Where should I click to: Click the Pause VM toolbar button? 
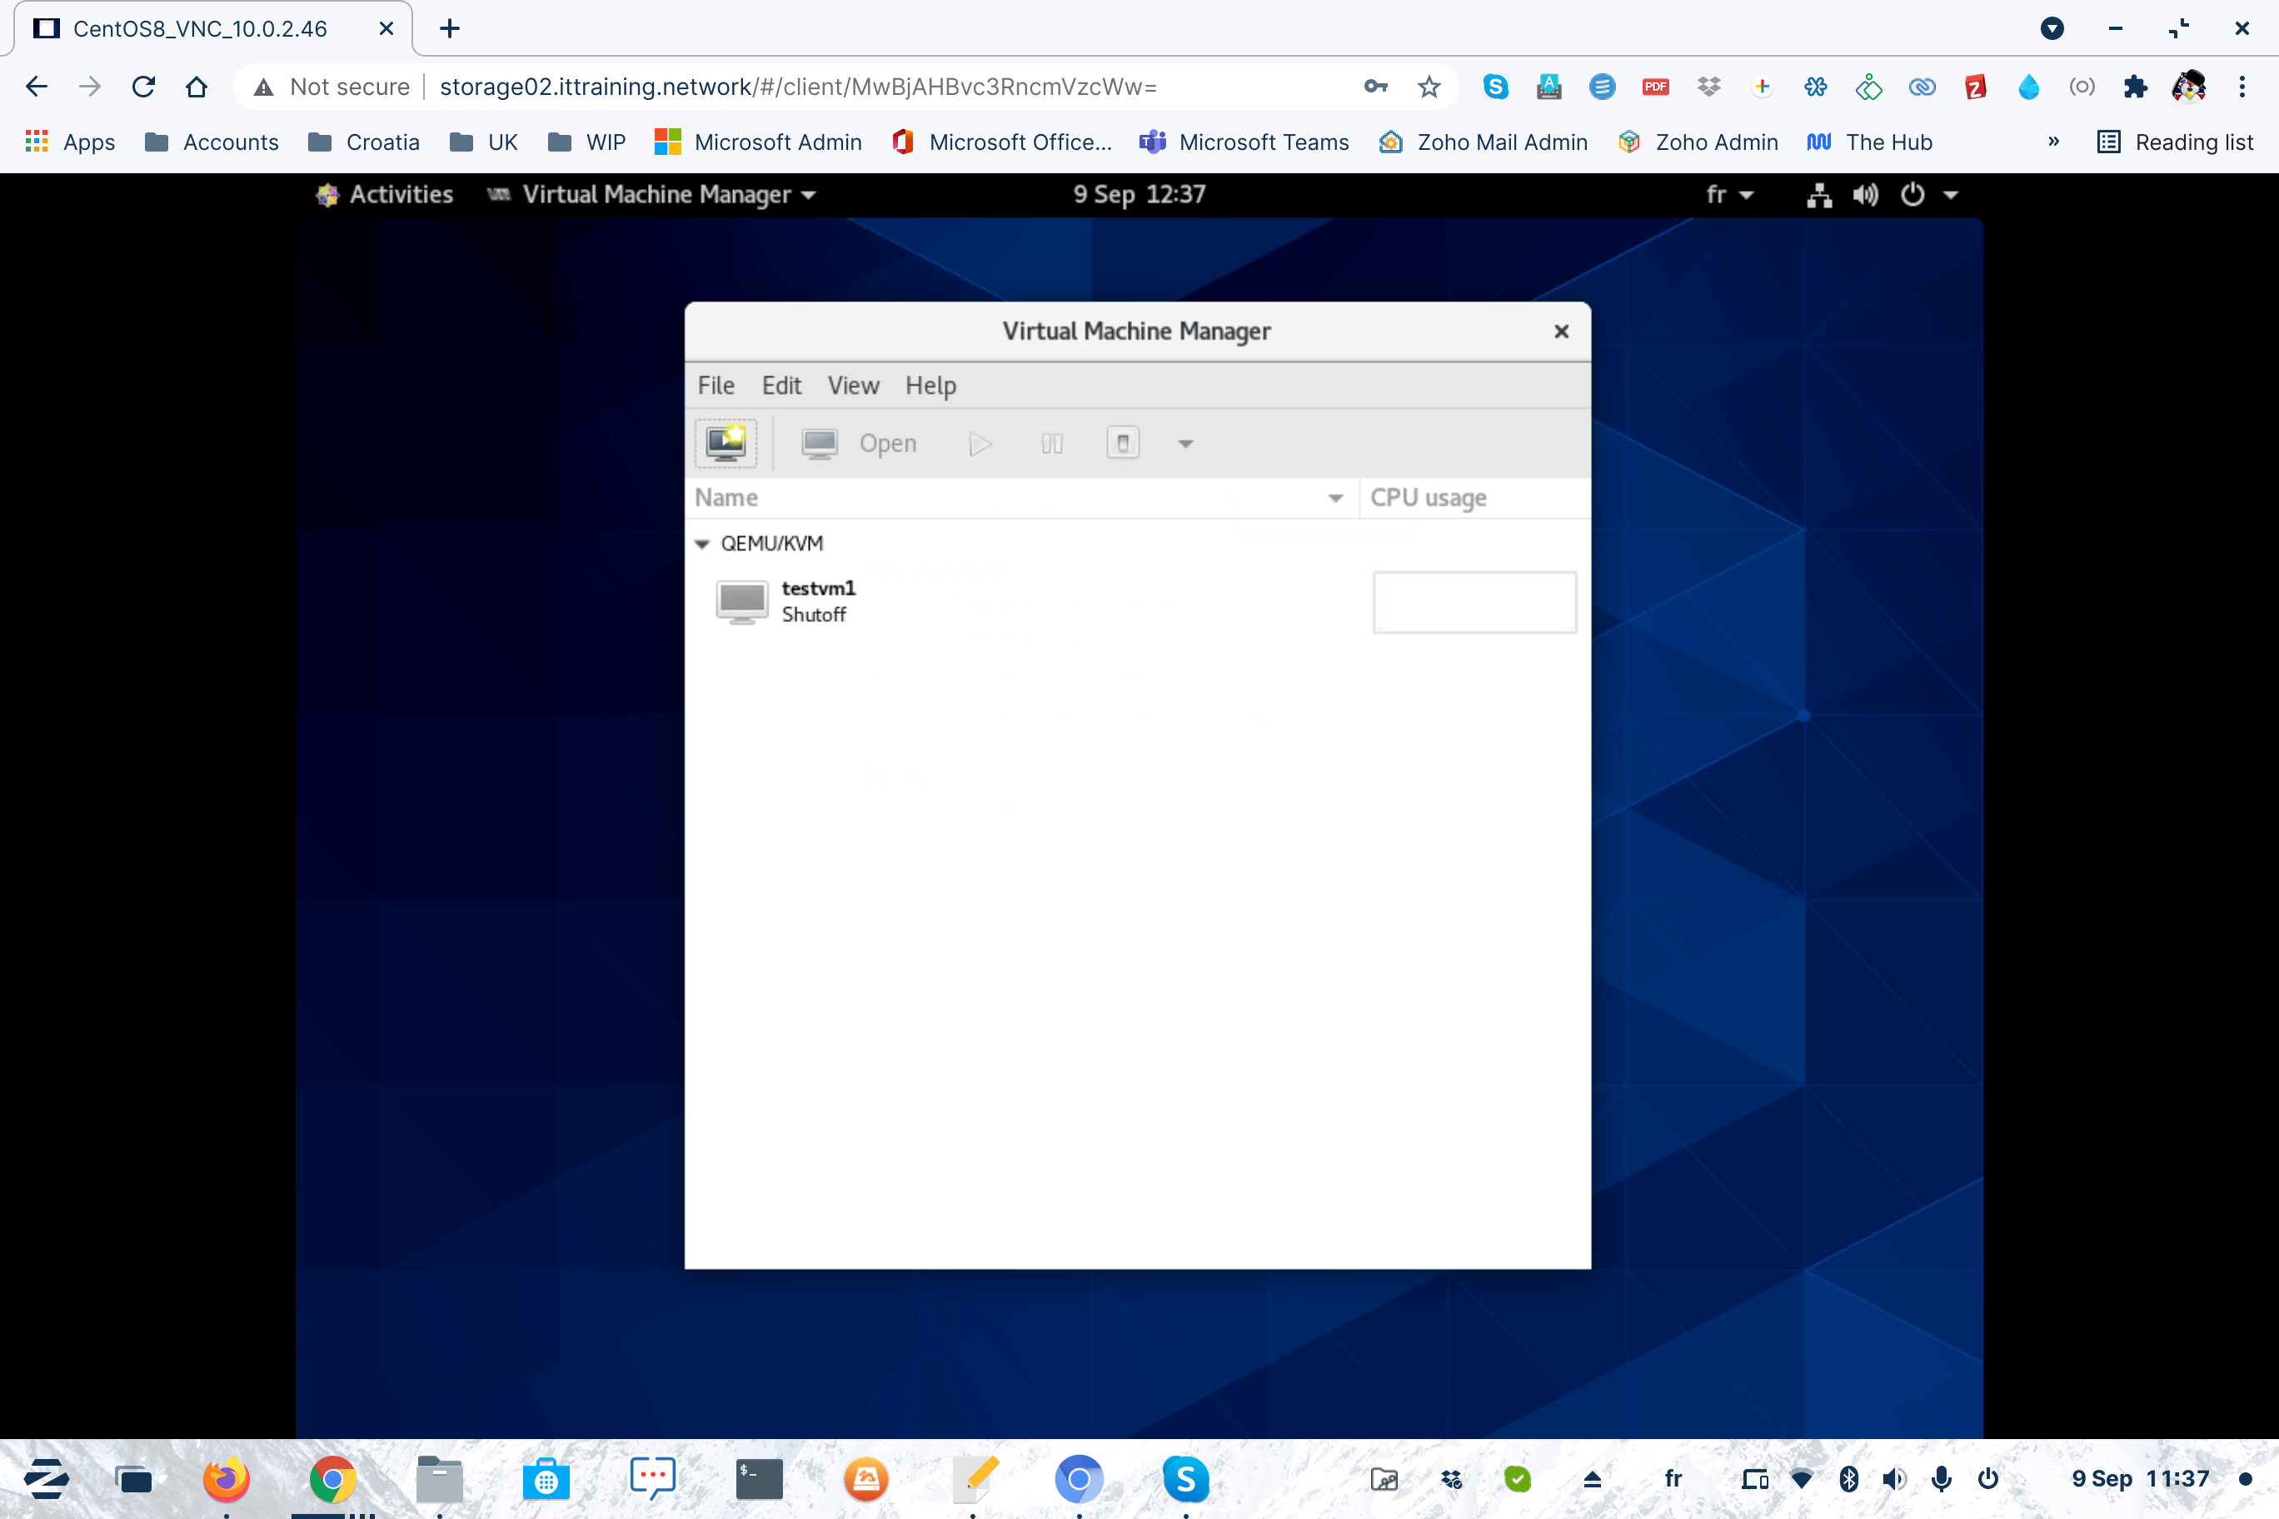tap(1051, 444)
